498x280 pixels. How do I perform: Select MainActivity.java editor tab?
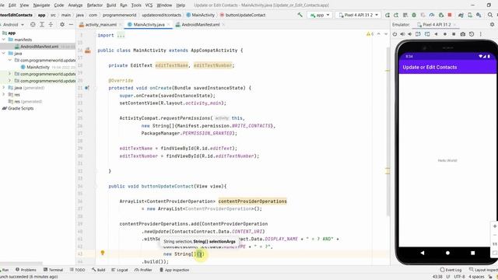coord(149,24)
